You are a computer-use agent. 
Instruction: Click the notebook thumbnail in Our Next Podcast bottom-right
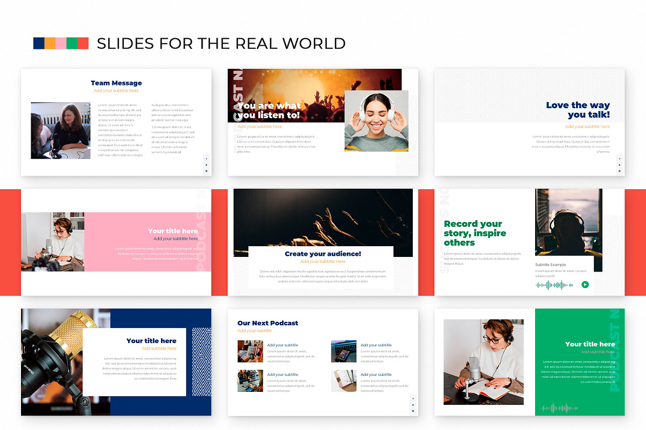(343, 381)
